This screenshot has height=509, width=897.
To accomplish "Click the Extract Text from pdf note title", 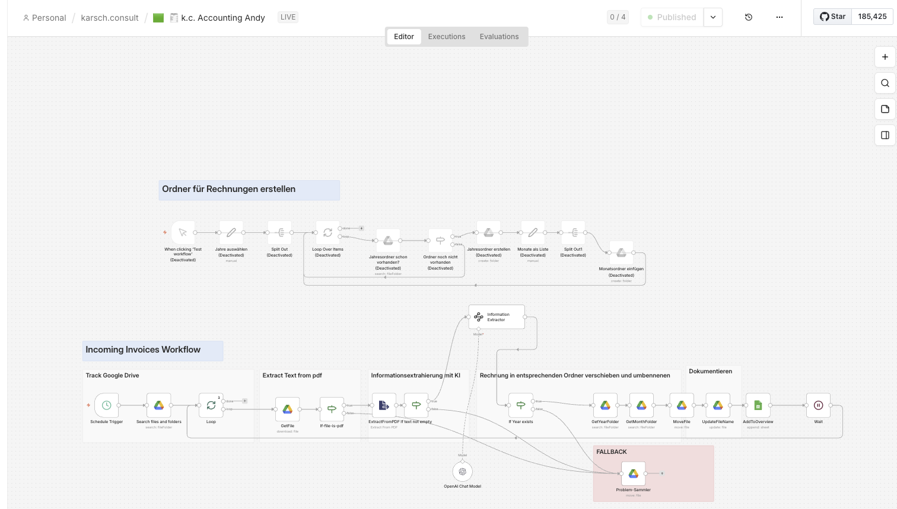I will point(292,375).
